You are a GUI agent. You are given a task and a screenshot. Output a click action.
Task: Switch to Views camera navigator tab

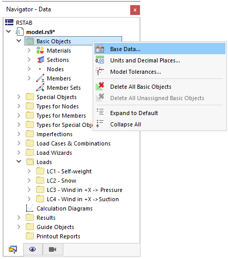tap(52, 249)
